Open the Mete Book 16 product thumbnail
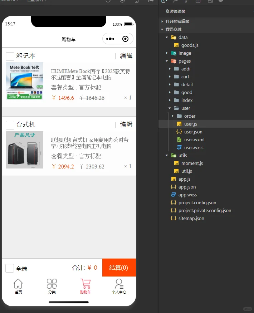Screen dimensions: 254x313 24,81
